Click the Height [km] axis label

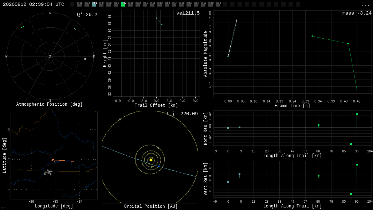(105, 53)
